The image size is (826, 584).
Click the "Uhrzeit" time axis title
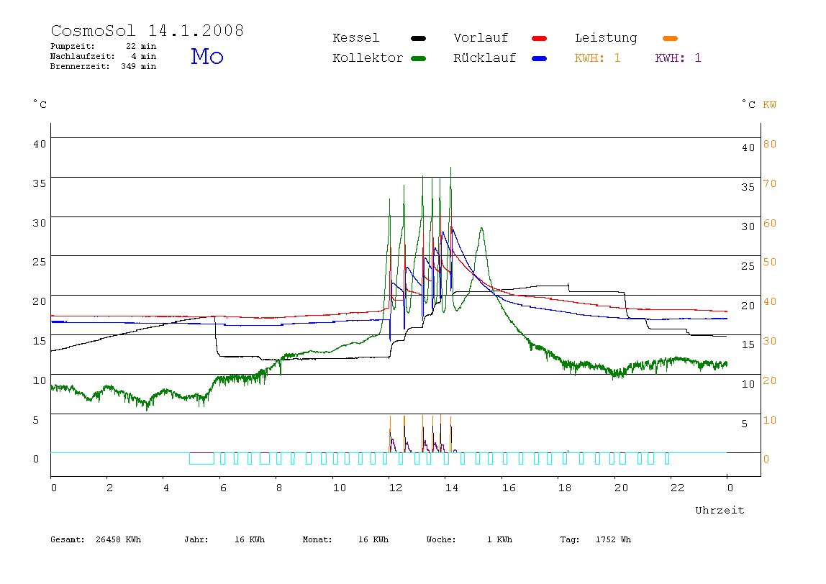coord(720,510)
